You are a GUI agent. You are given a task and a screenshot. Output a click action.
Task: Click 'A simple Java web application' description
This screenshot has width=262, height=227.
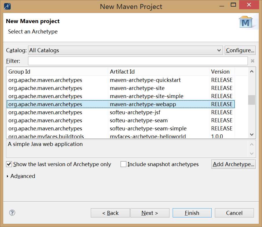[45, 144]
